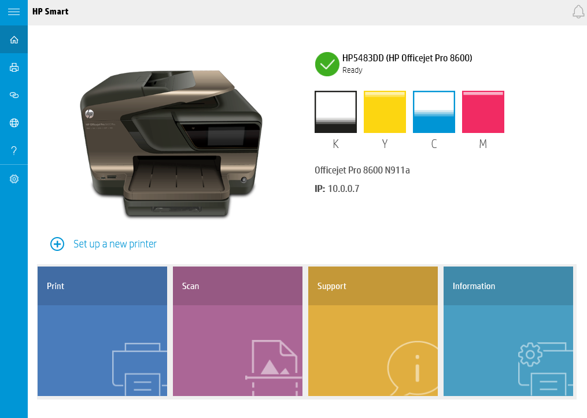This screenshot has width=587, height=418.
Task: Open the globe icon in sidebar
Action: point(14,123)
